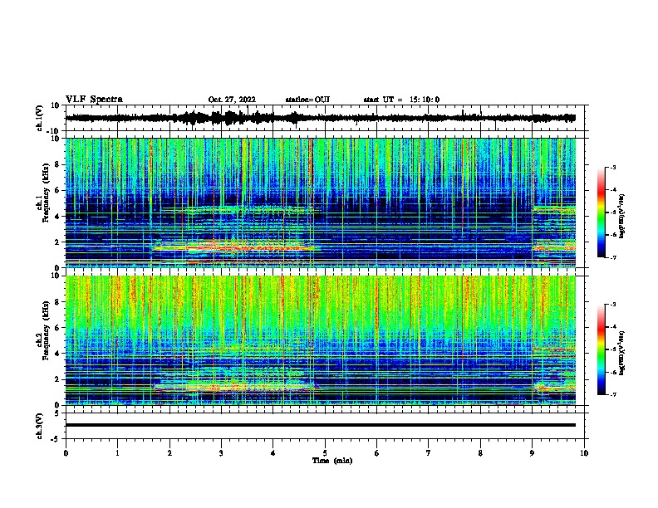Click the "8" tick on ch.1 frequency axis
This screenshot has width=658, height=508.
57,164
